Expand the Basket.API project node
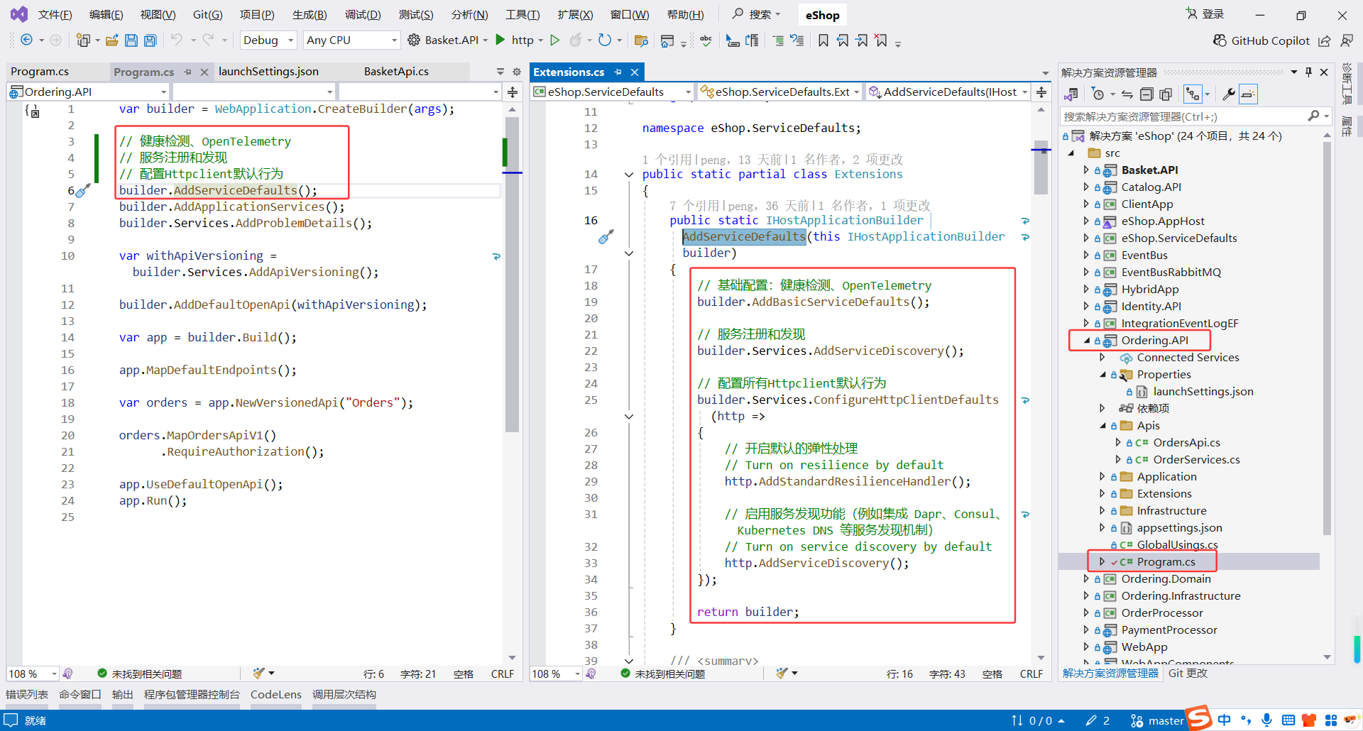Viewport: 1363px width, 731px height. [x=1086, y=170]
